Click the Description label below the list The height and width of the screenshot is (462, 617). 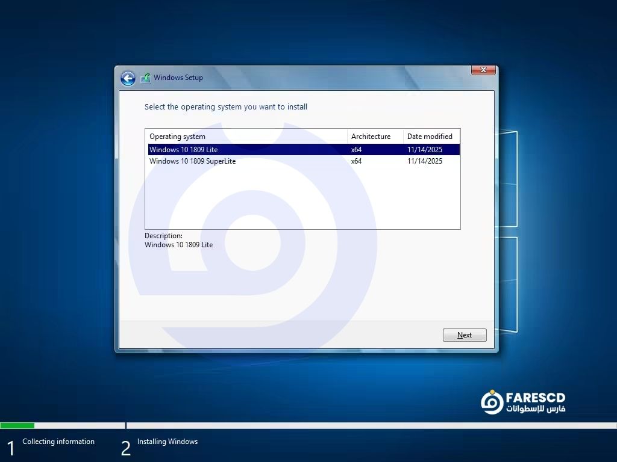pyautogui.click(x=163, y=236)
